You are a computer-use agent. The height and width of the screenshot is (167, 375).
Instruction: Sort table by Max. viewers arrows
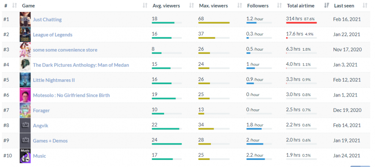(x=240, y=6)
